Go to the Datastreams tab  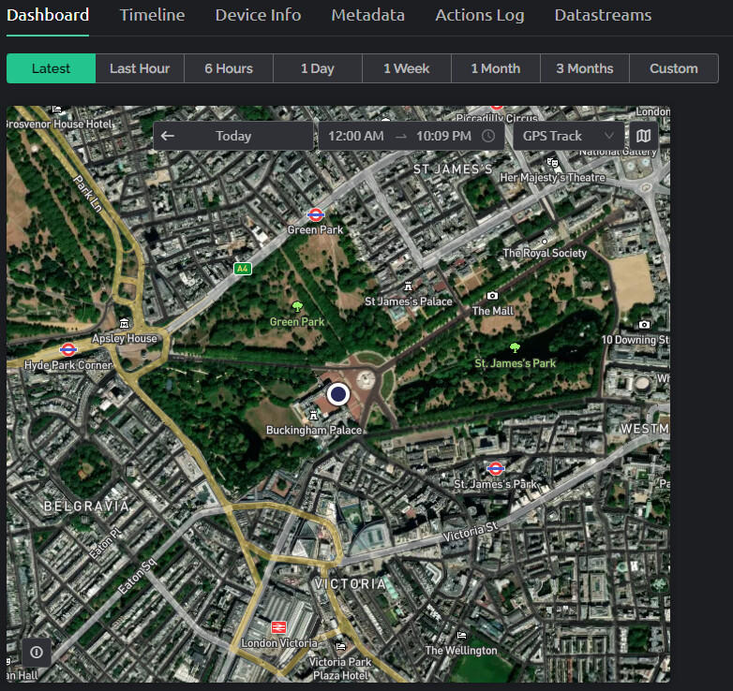pyautogui.click(x=603, y=15)
